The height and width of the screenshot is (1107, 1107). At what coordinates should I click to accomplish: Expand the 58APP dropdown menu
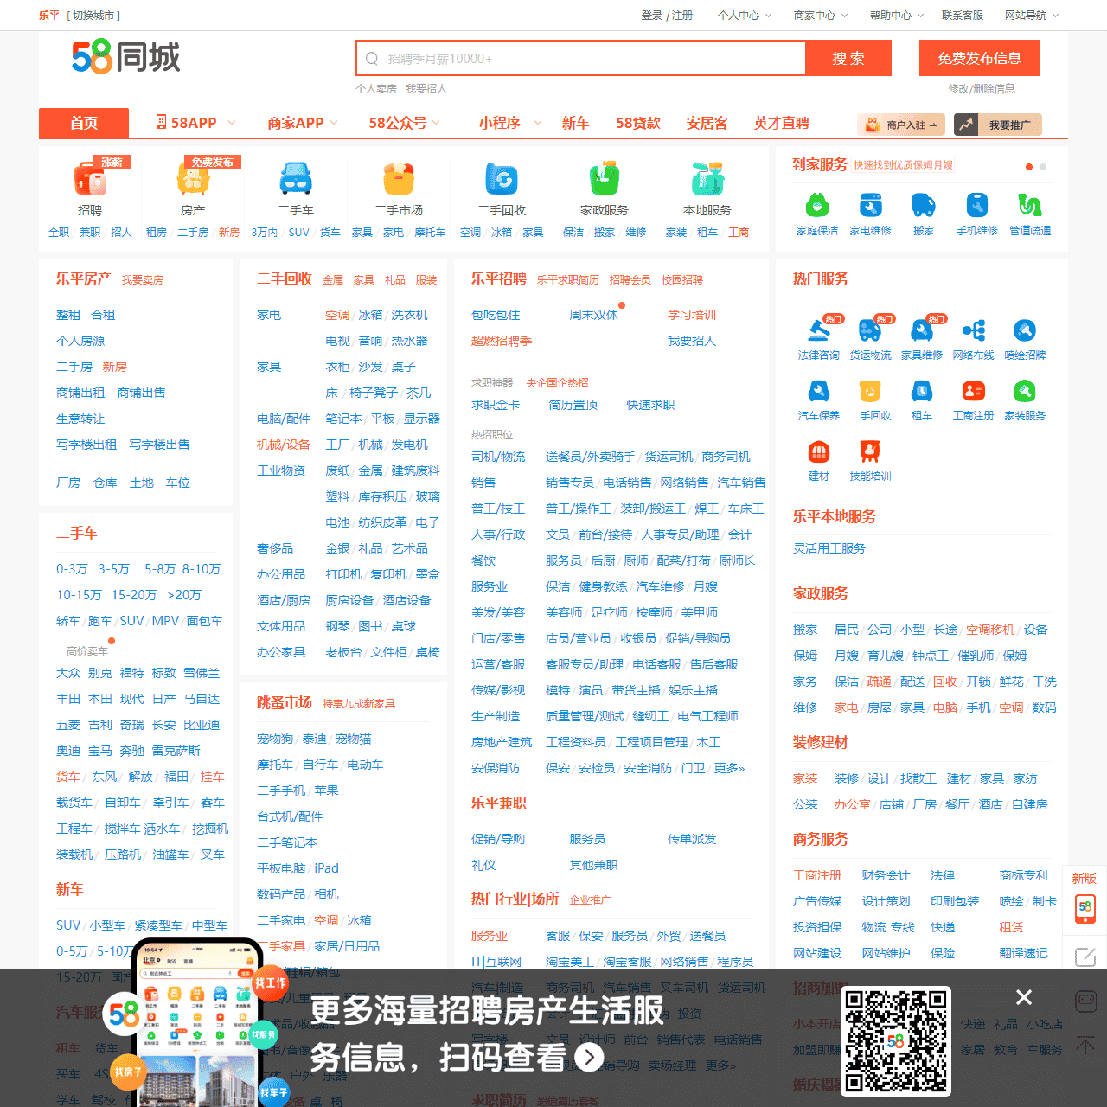[x=194, y=123]
